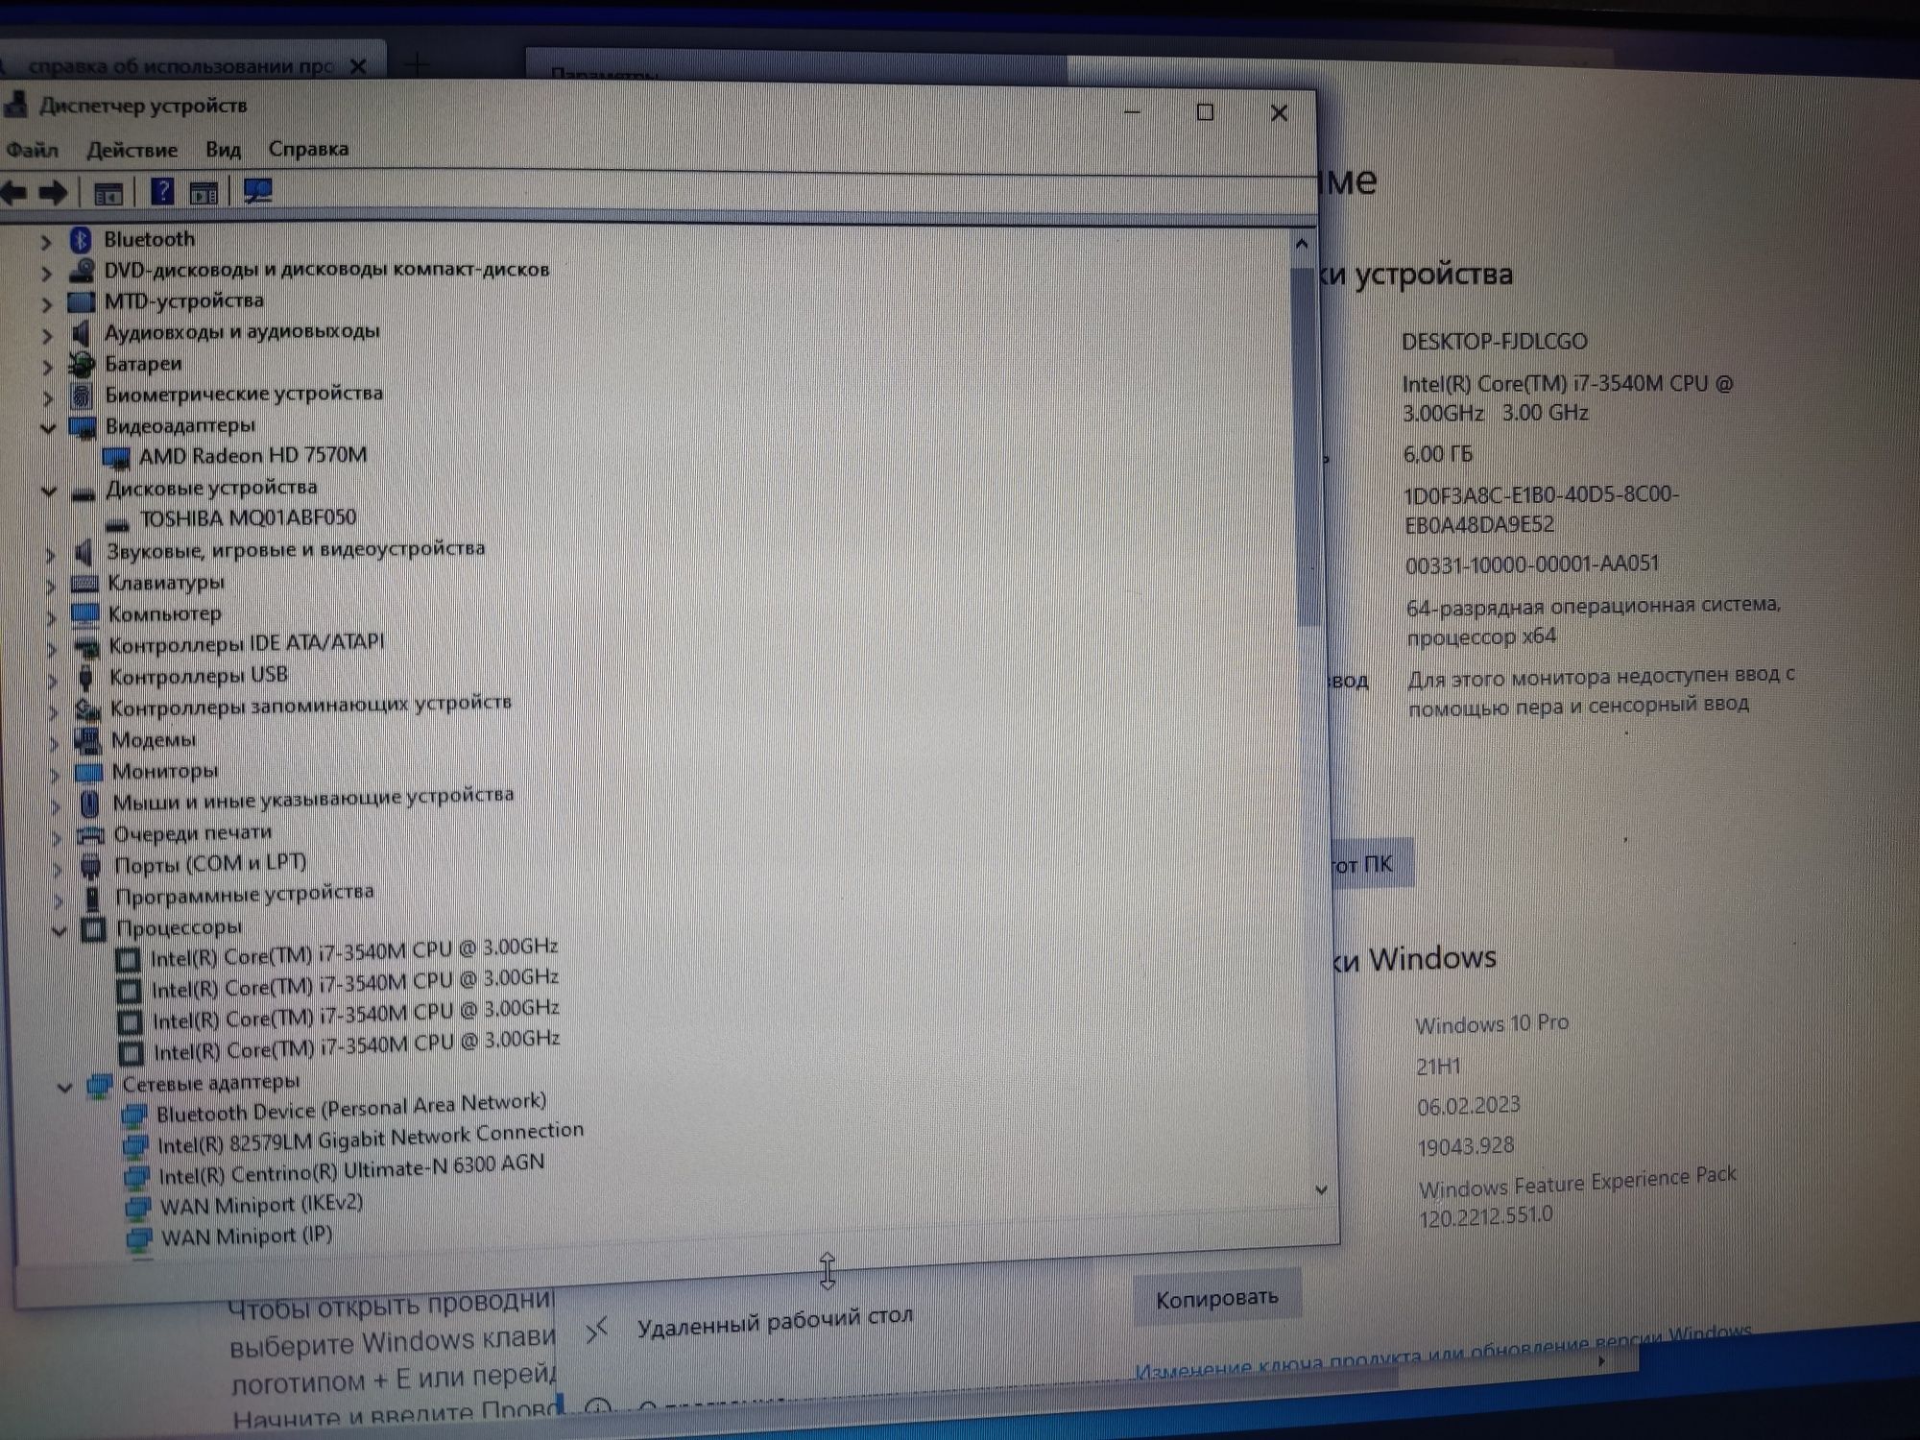Click the TOSHIBA MQ01ABF050 disk icon

coord(117,523)
